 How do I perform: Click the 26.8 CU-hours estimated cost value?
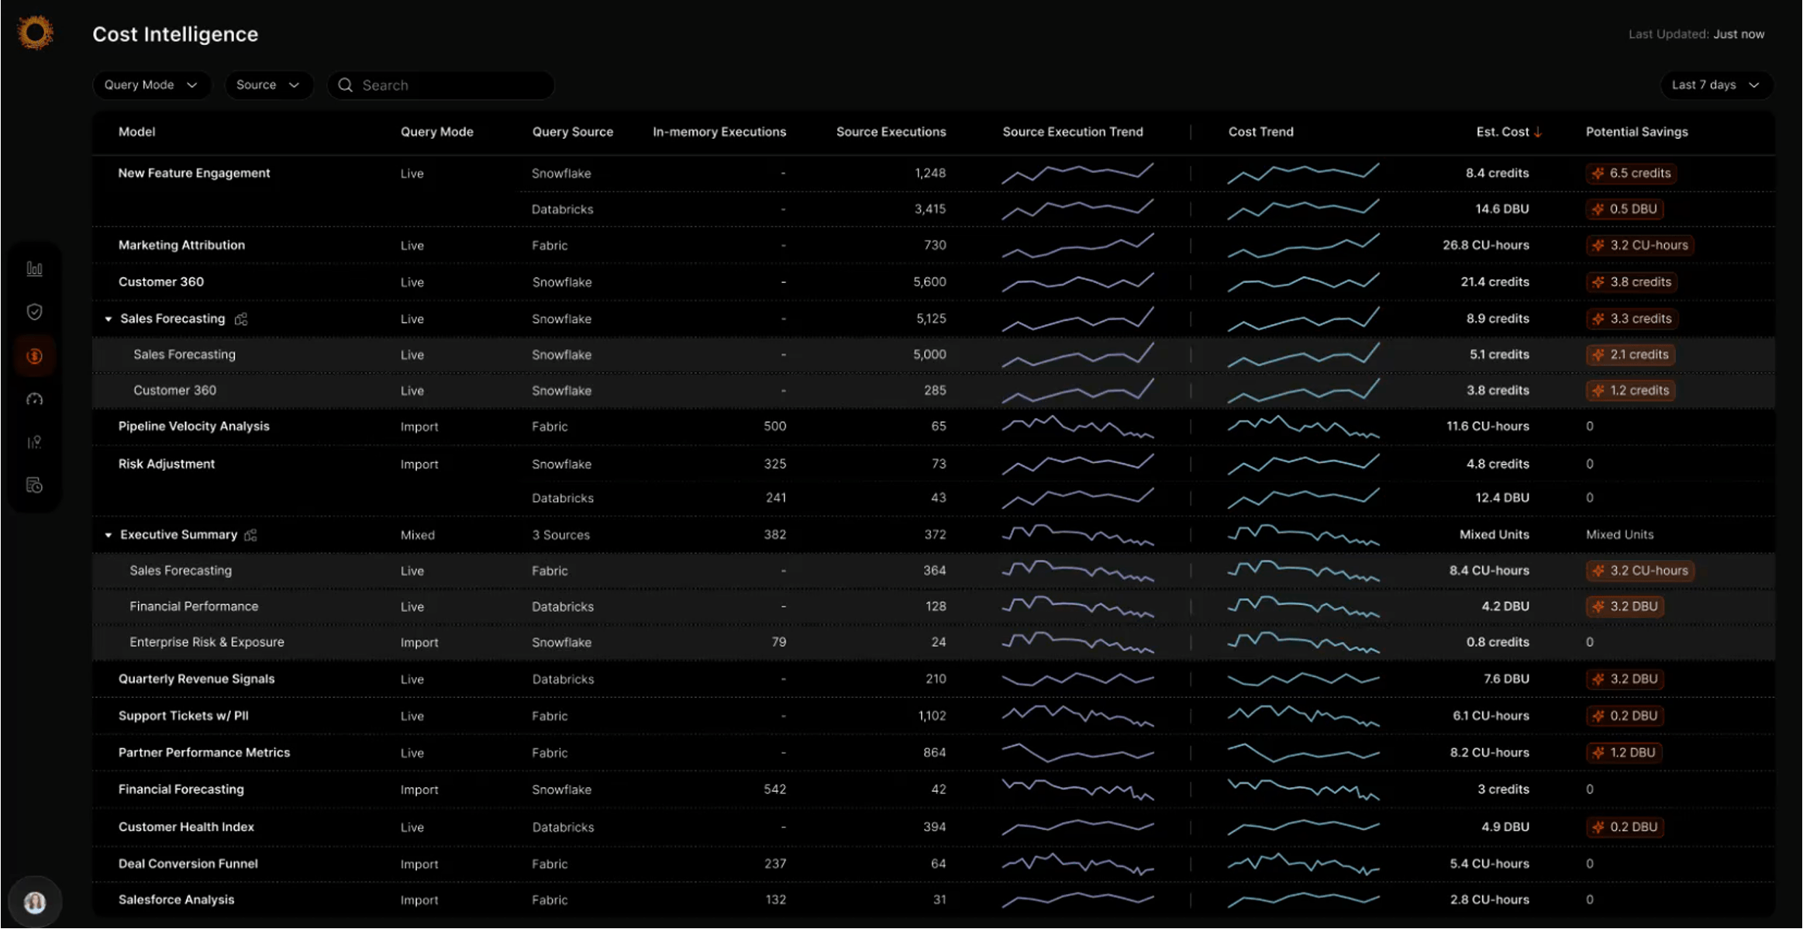tap(1486, 245)
